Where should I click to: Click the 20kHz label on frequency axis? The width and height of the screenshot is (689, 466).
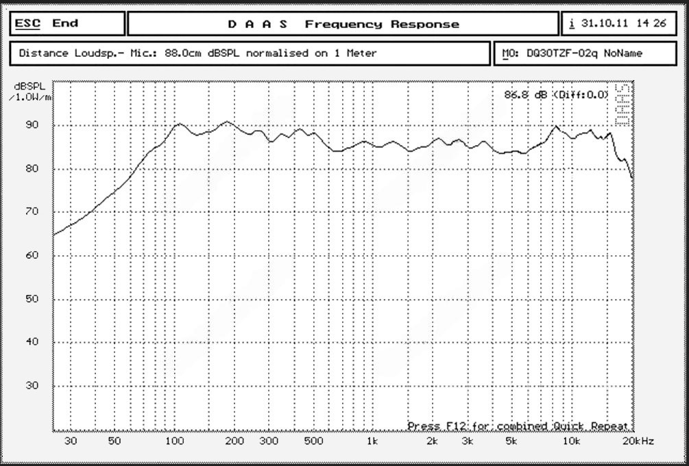[638, 441]
